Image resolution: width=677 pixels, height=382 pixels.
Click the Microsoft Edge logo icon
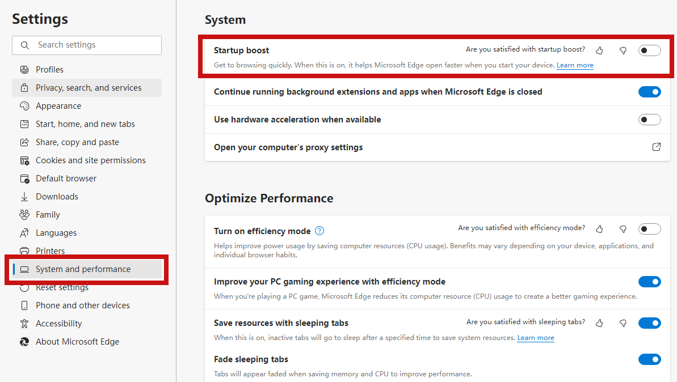click(x=24, y=341)
